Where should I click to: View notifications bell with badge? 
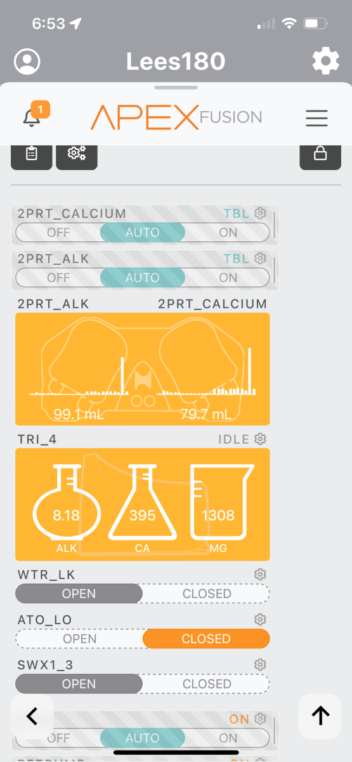point(32,116)
